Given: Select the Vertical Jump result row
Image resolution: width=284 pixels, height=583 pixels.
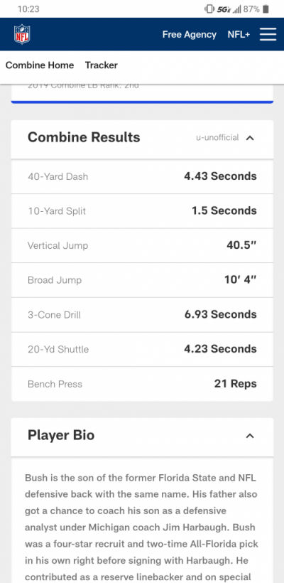Looking at the screenshot, I should tap(142, 245).
